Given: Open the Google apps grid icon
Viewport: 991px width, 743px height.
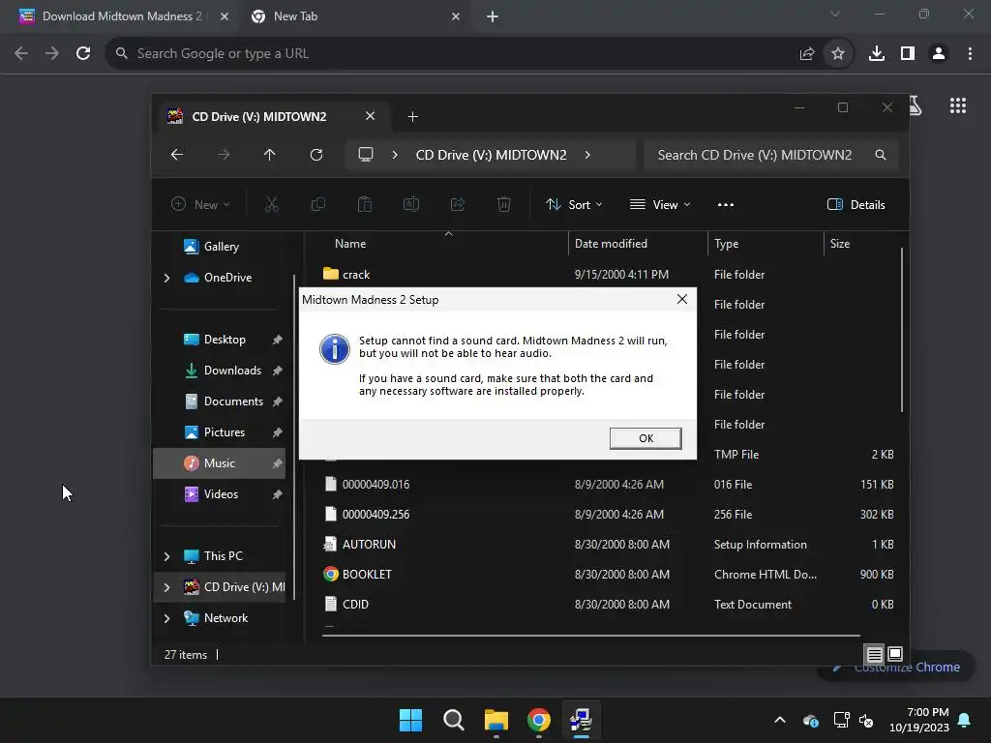Looking at the screenshot, I should (958, 105).
